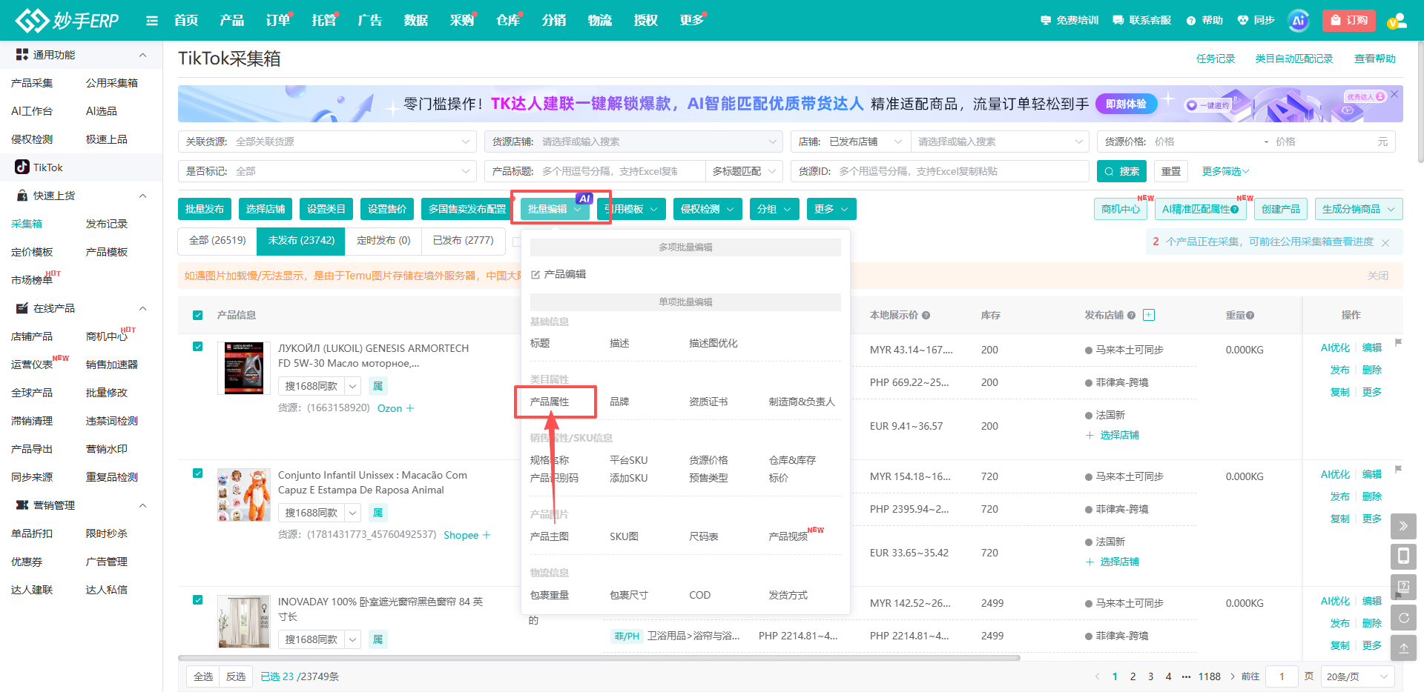Switch to the 已发布 (2777) tab

463,241
